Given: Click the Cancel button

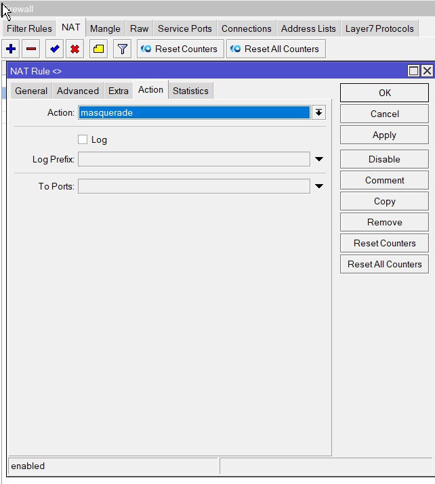Looking at the screenshot, I should point(384,114).
